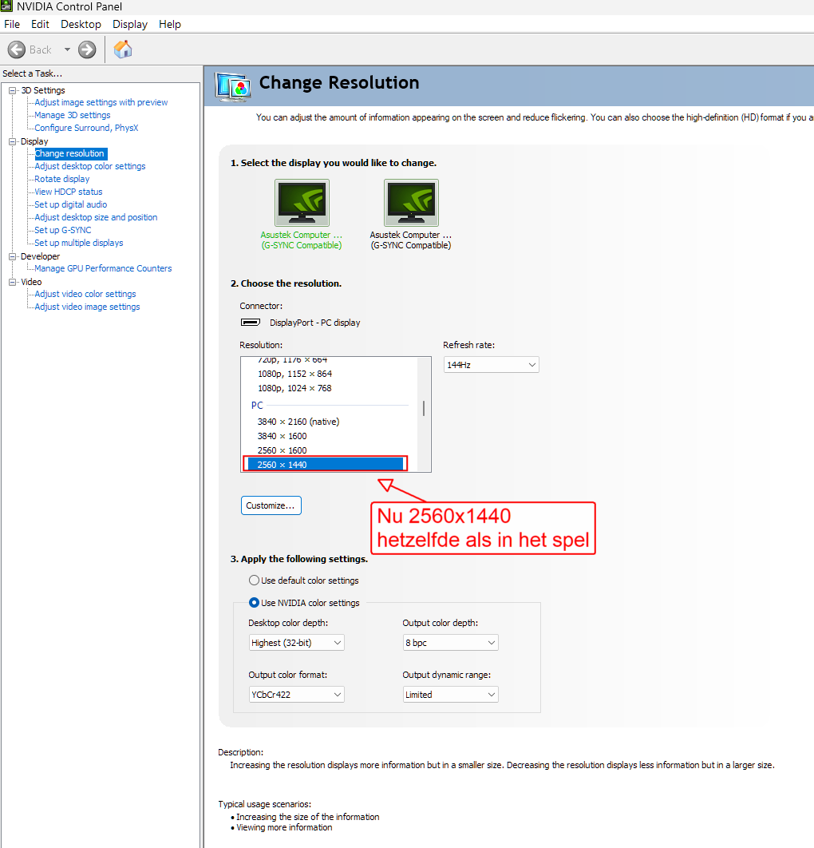Open Adjust desktop size and position
Viewport: 814px width, 848px height.
coord(97,217)
